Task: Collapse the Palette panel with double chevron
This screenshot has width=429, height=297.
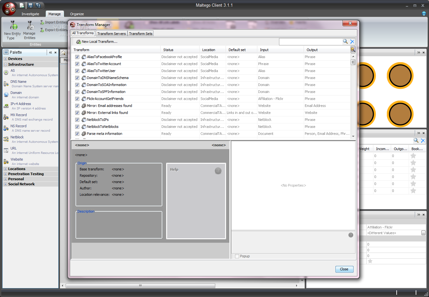Action: coord(50,52)
